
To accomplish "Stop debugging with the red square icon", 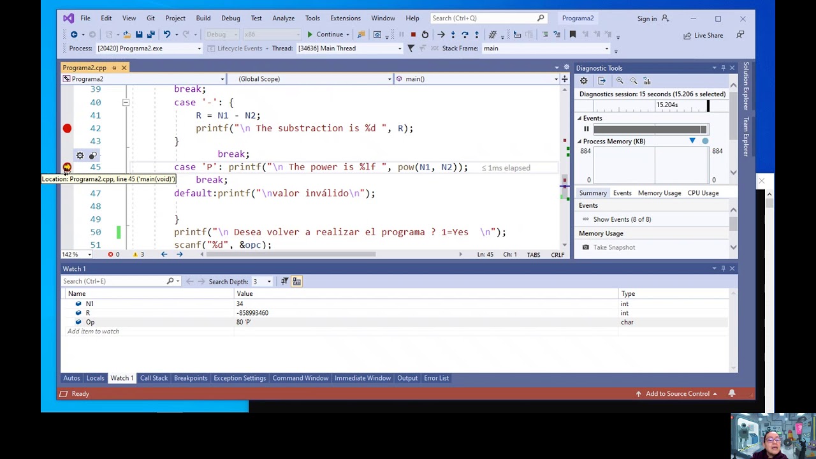I will click(x=413, y=34).
